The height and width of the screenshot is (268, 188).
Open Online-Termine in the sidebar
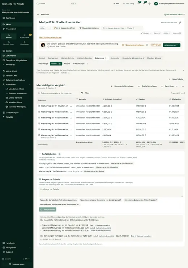click(15, 98)
